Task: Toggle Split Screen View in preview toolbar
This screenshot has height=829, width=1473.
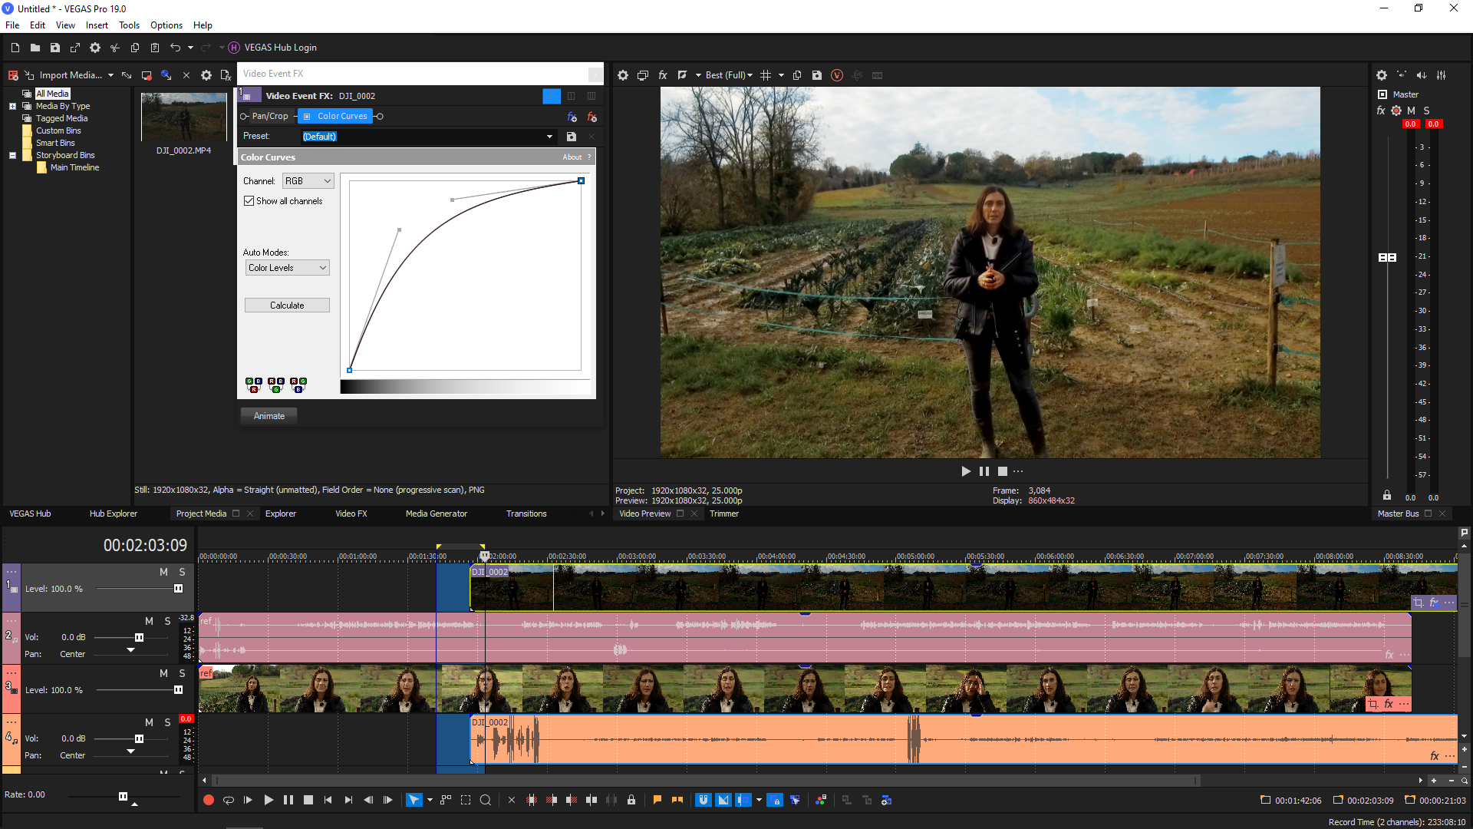Action: point(682,75)
